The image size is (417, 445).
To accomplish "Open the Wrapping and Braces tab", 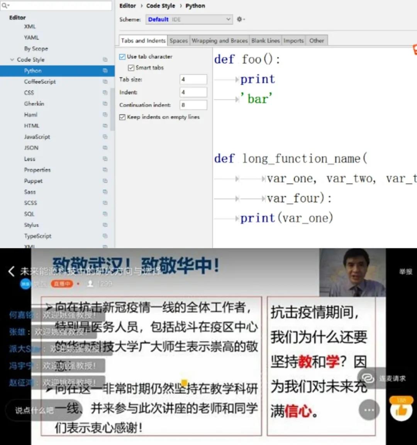I will pos(219,41).
